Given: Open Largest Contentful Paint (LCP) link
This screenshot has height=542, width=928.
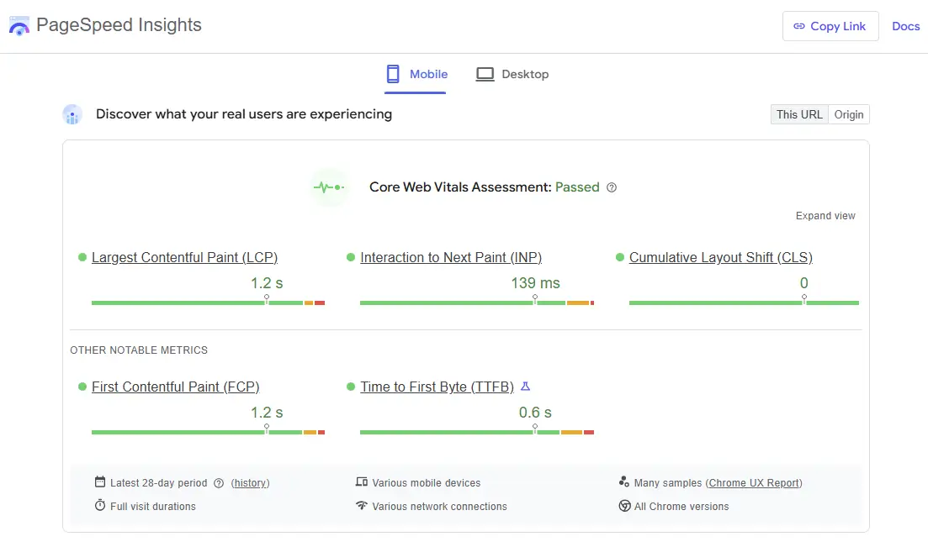Looking at the screenshot, I should [x=184, y=258].
